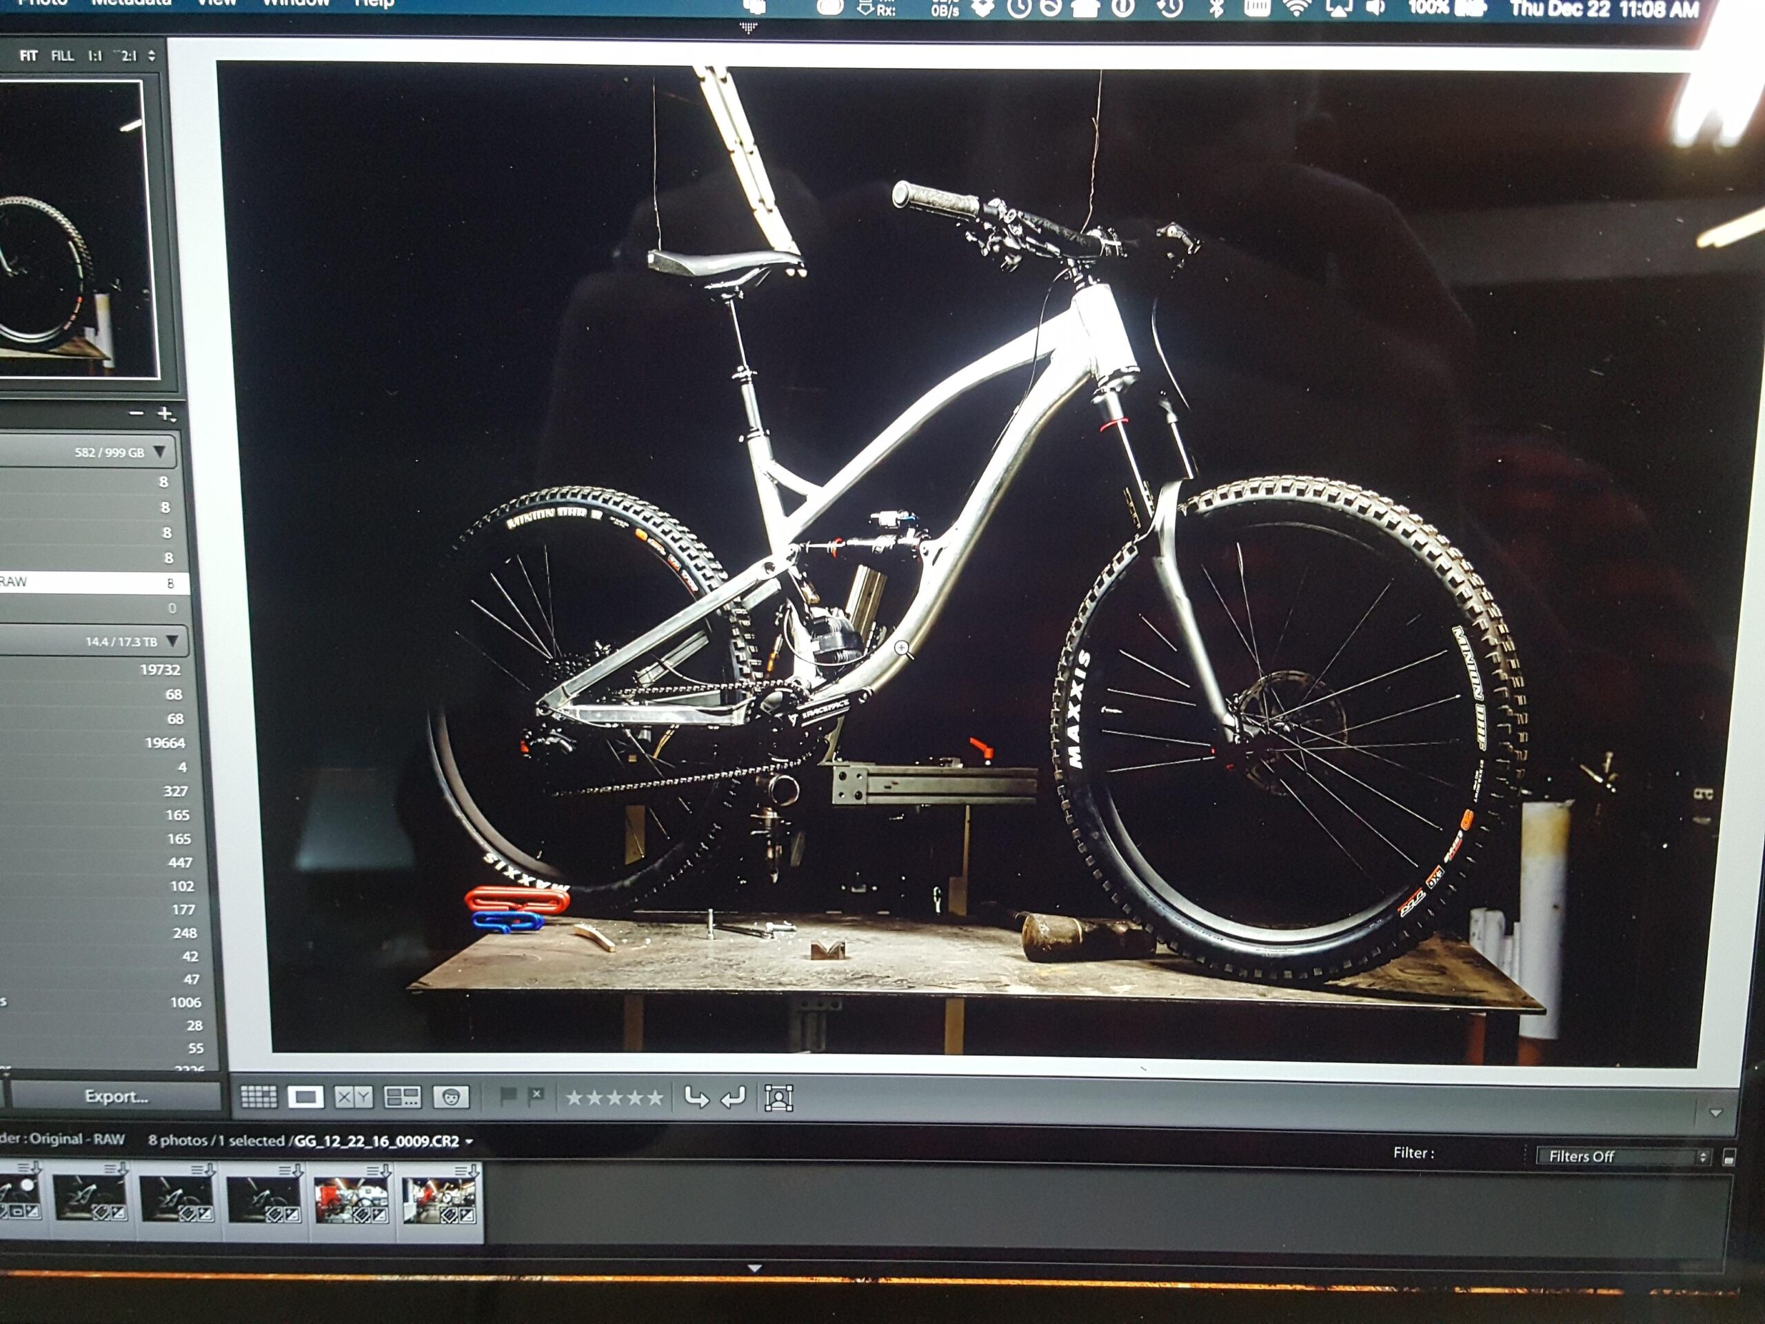Switch the zoom mode to 1:1
Screen dimensions: 1765x1324
(x=94, y=56)
